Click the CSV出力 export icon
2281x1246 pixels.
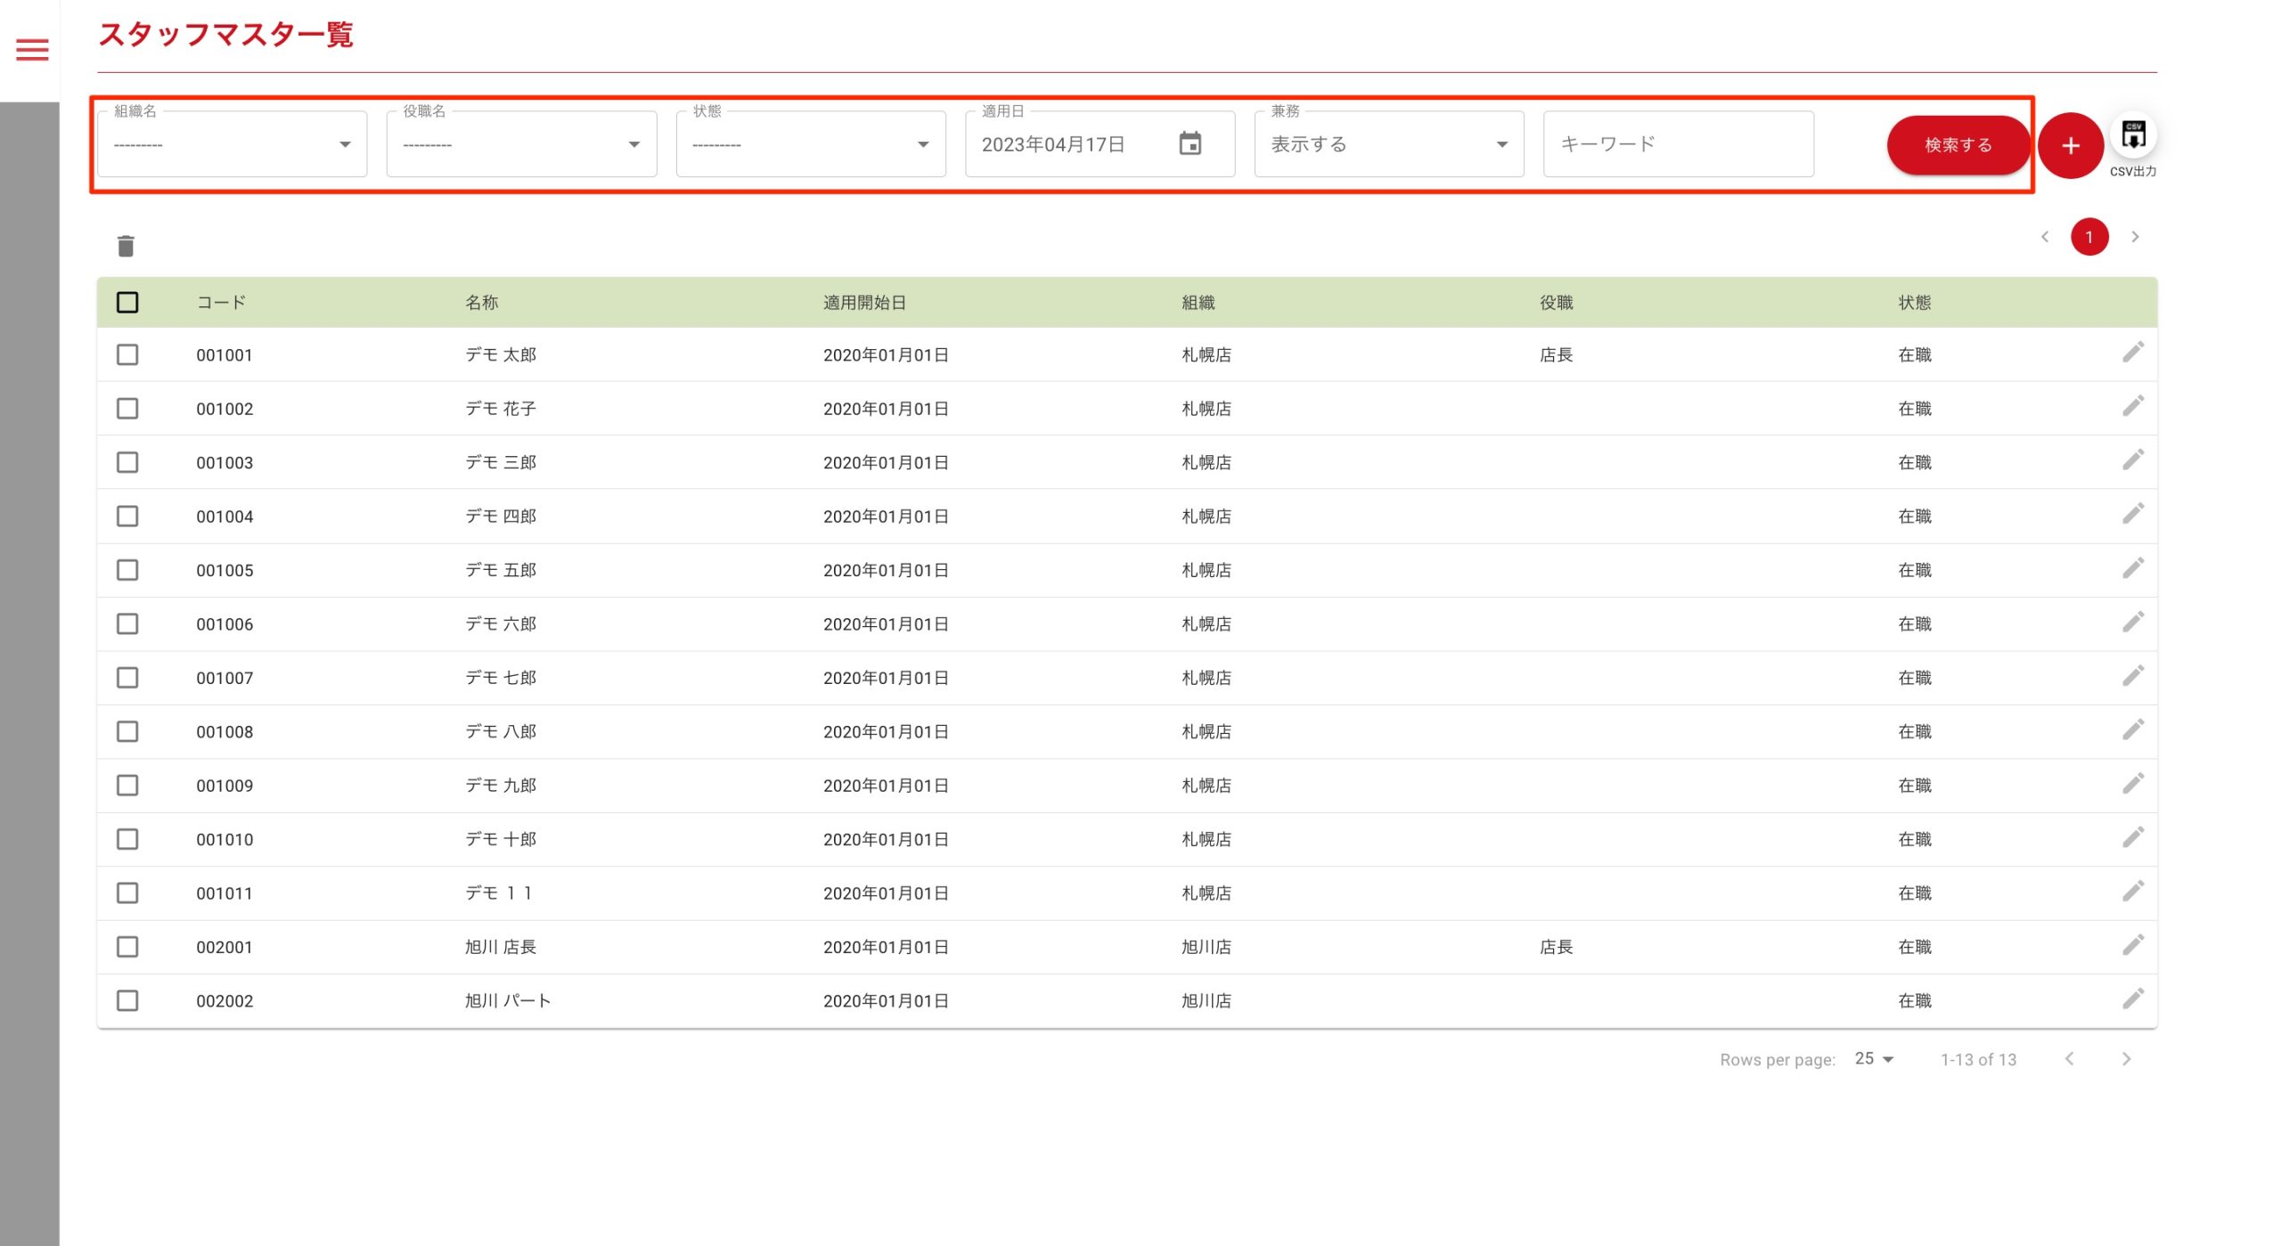(x=2133, y=136)
